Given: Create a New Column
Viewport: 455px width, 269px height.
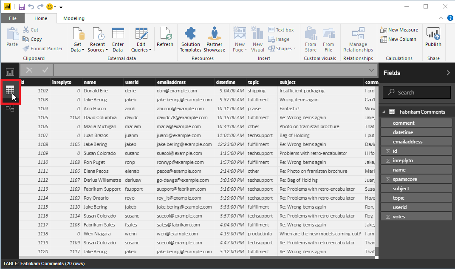Looking at the screenshot, I should [398, 39].
